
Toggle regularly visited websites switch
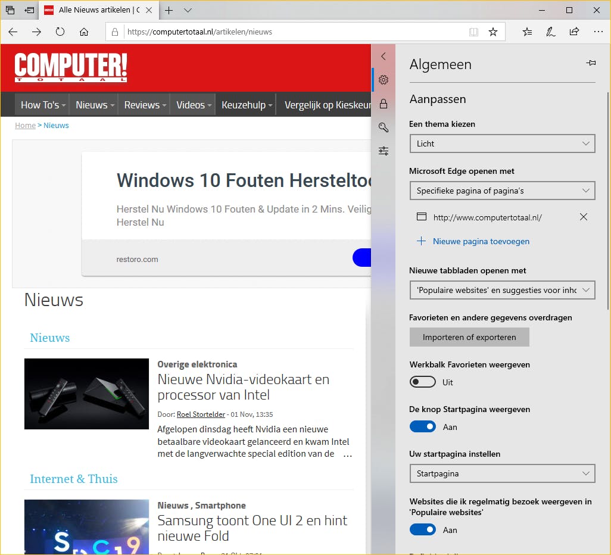[x=423, y=529]
